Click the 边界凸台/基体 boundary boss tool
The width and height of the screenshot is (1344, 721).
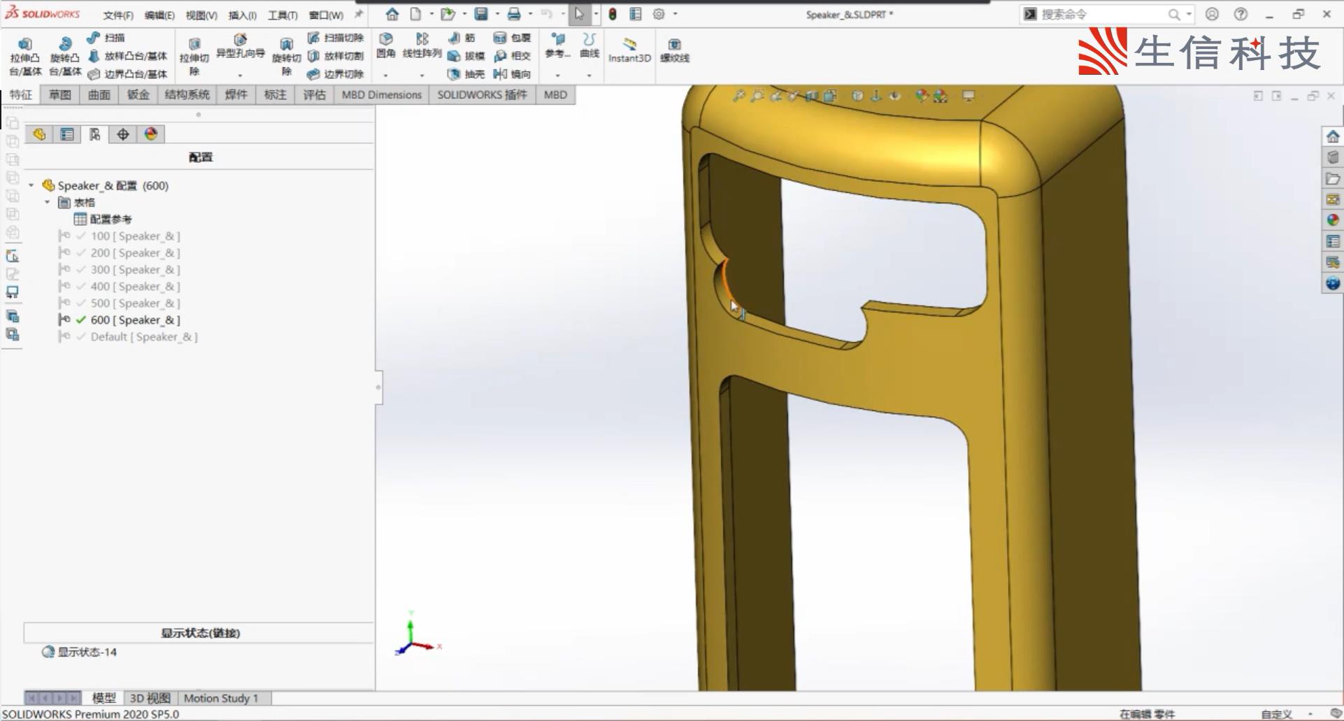pyautogui.click(x=128, y=74)
